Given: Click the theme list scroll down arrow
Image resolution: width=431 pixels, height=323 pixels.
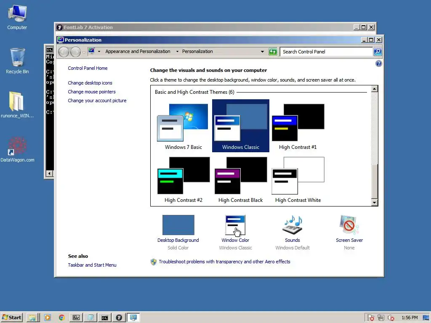Looking at the screenshot, I should (374, 203).
